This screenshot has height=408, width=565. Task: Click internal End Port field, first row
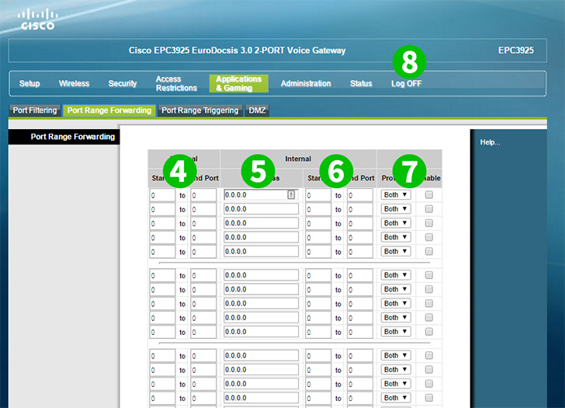pos(360,195)
